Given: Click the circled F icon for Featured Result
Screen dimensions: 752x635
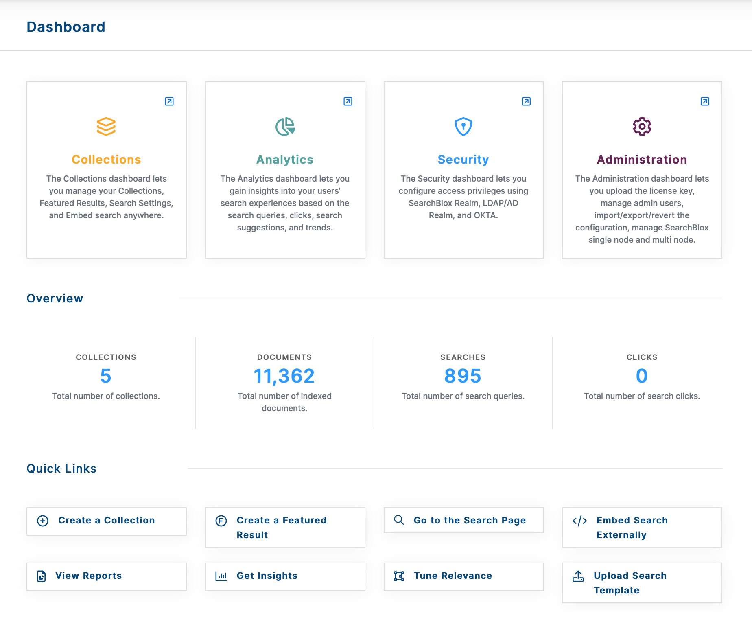Looking at the screenshot, I should (x=221, y=521).
